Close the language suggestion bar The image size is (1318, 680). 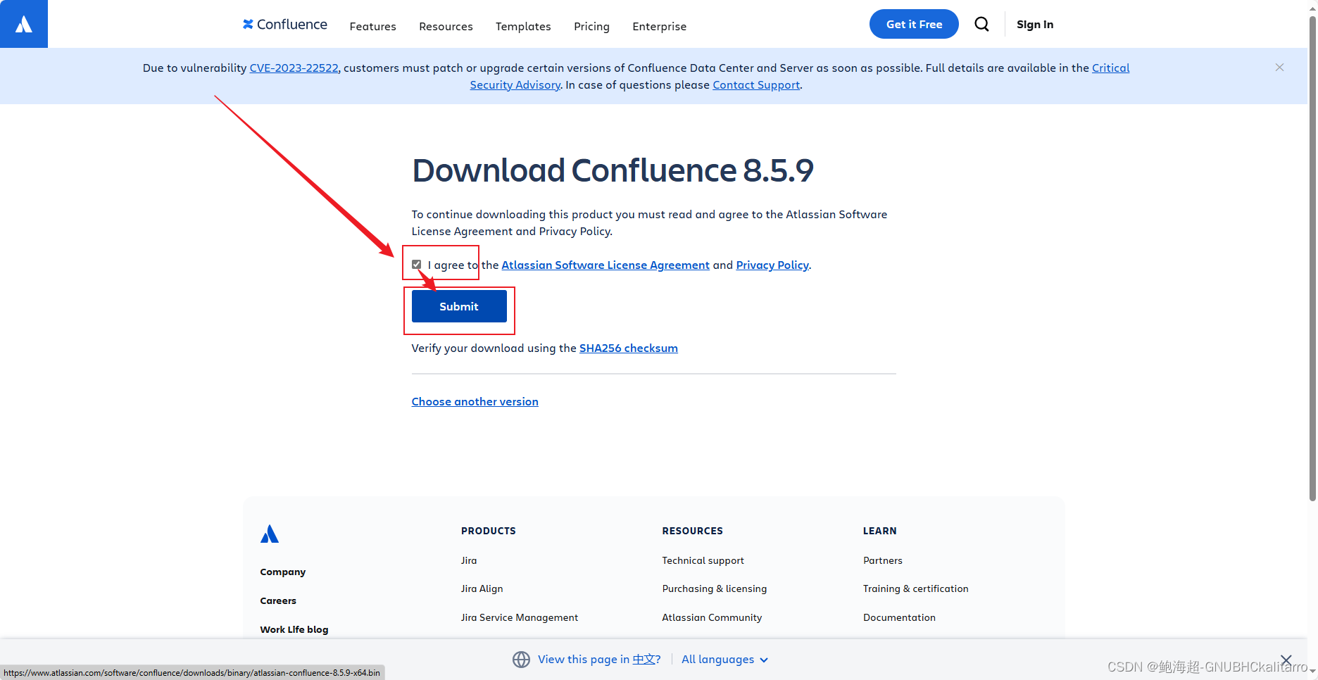(1286, 660)
